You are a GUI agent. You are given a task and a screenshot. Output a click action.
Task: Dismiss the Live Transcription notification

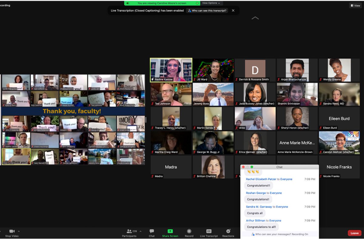(x=233, y=11)
